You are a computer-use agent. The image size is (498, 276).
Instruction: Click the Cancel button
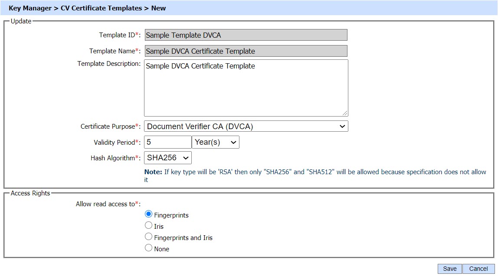478,269
